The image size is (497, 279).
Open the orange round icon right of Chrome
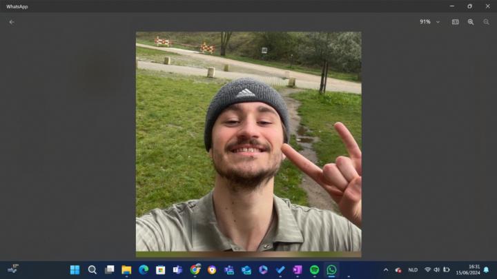(x=212, y=270)
